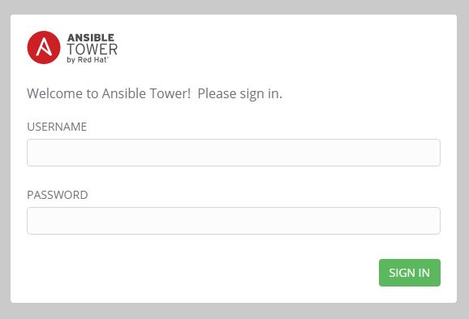Place cursor in the username text box

click(234, 153)
